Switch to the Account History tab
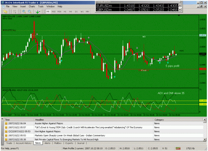The width and height of the screenshot is (208, 151). point(24,143)
